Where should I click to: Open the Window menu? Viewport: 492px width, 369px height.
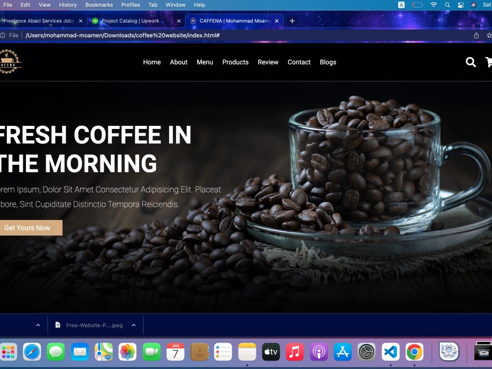pos(176,5)
